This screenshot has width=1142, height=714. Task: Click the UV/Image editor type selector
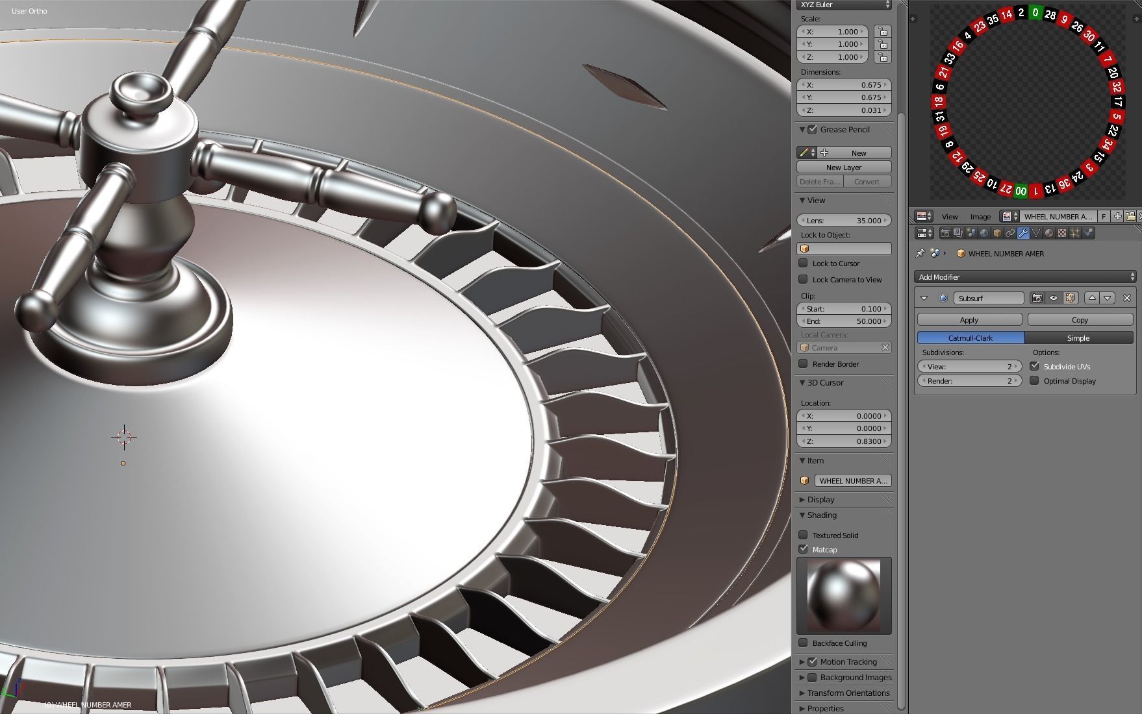tap(924, 216)
